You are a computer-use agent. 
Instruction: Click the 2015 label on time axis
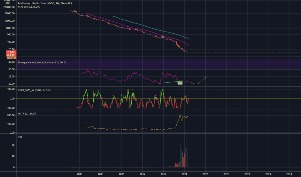(121, 174)
